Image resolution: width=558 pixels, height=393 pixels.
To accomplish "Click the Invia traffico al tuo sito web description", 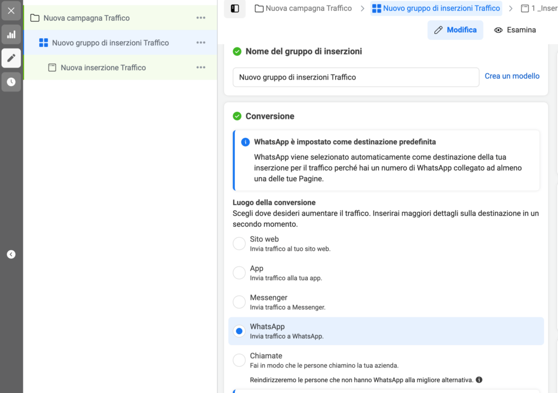I will [x=290, y=249].
